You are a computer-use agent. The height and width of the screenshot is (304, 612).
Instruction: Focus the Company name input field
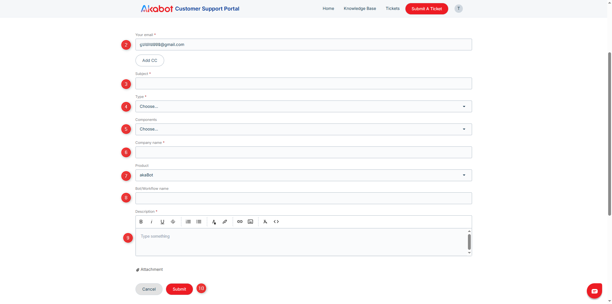tap(303, 152)
